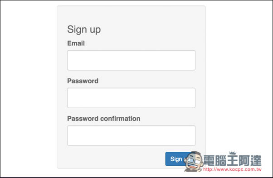Screen dimensions: 273x178
Task: Click the mascot's eyeglasses
Action: [194, 161]
